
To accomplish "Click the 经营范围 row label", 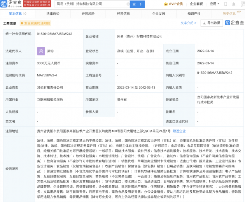I will pos(12,169).
